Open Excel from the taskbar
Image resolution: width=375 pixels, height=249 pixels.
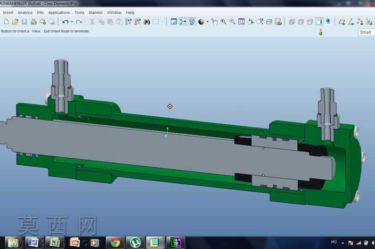[x=54, y=243]
